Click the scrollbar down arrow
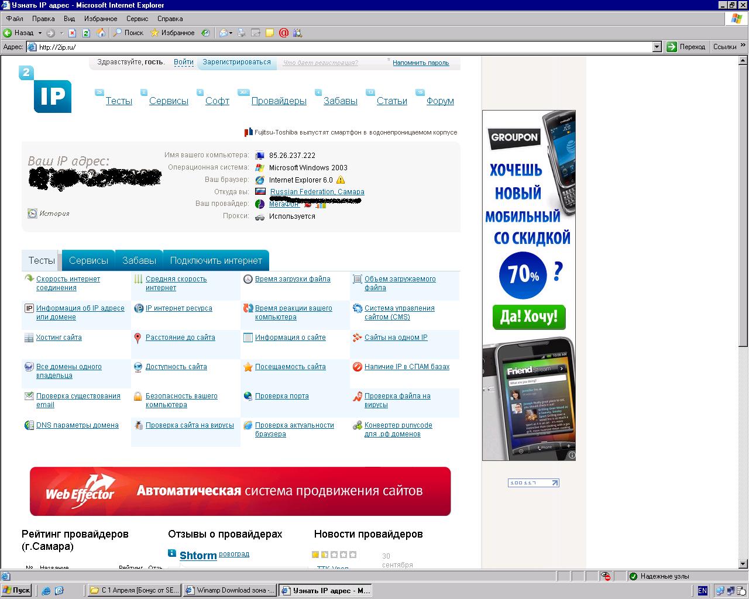749x599 pixels. (x=743, y=565)
